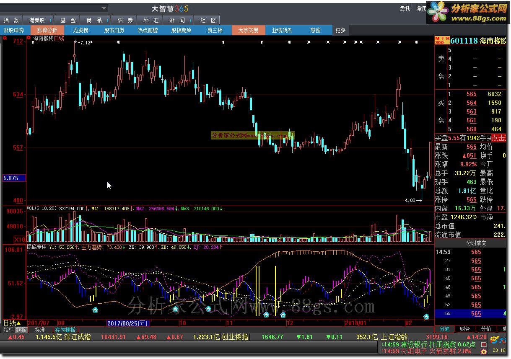Click the VOL(5,10,20) indicator label
511x359 pixels.
[x=42, y=208]
